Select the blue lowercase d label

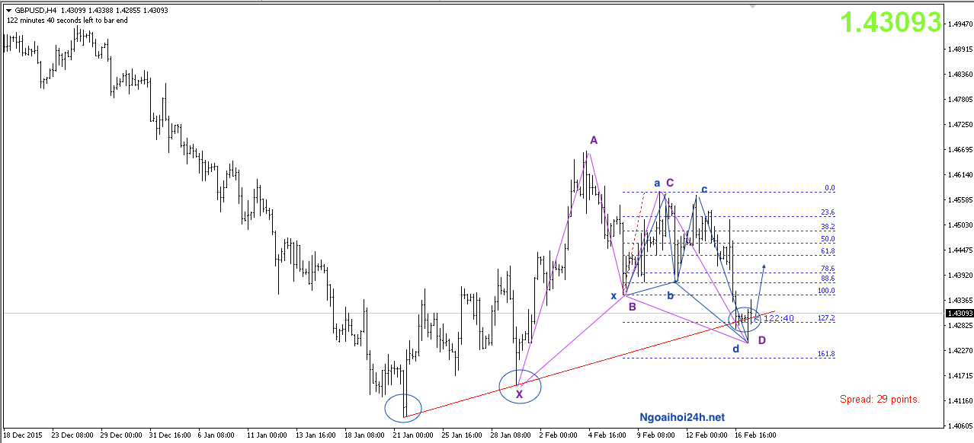(x=735, y=349)
